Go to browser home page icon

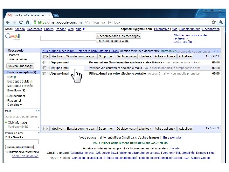click(x=28, y=22)
